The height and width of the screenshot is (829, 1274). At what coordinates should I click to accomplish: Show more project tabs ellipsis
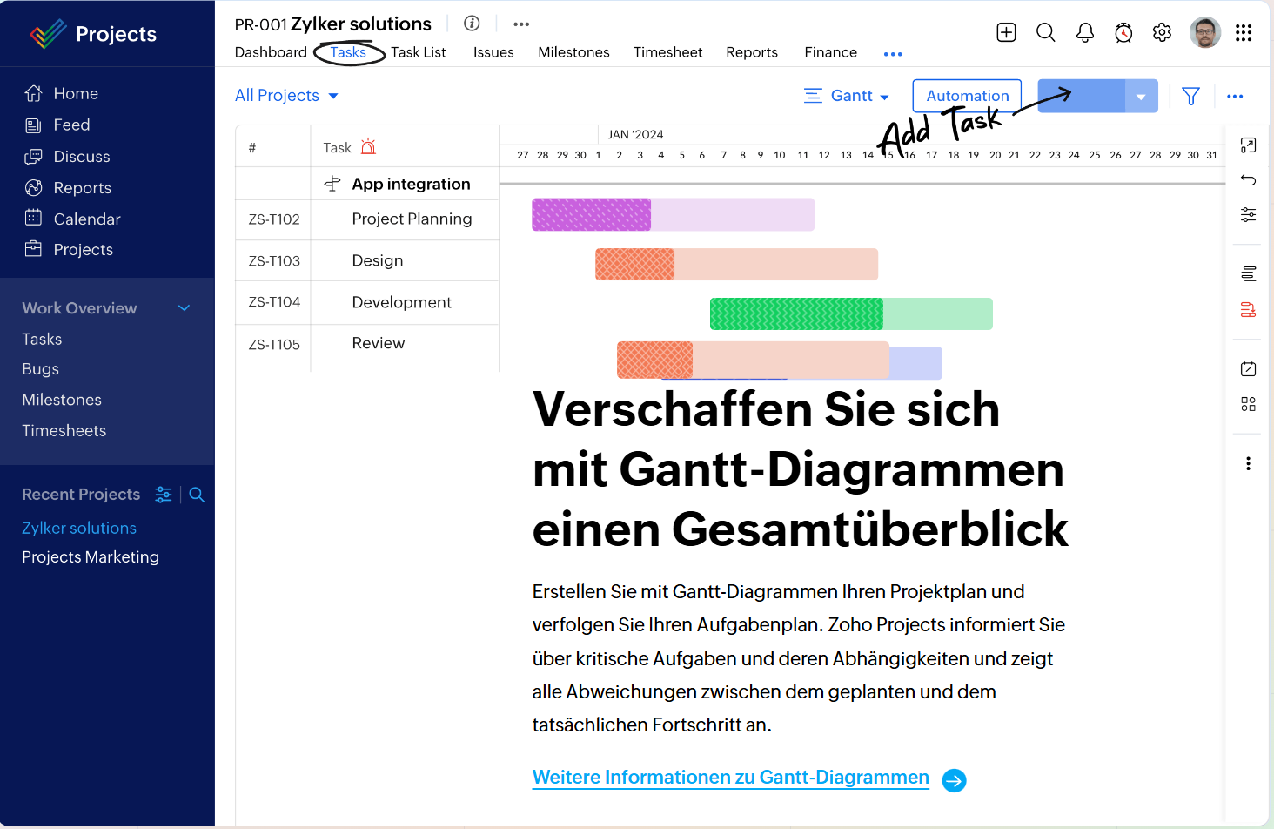(x=893, y=54)
